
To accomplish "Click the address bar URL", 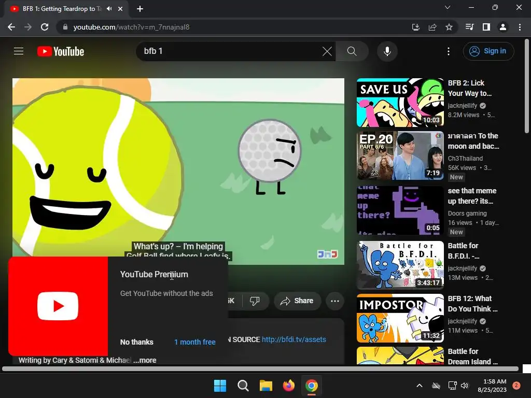I will (131, 27).
